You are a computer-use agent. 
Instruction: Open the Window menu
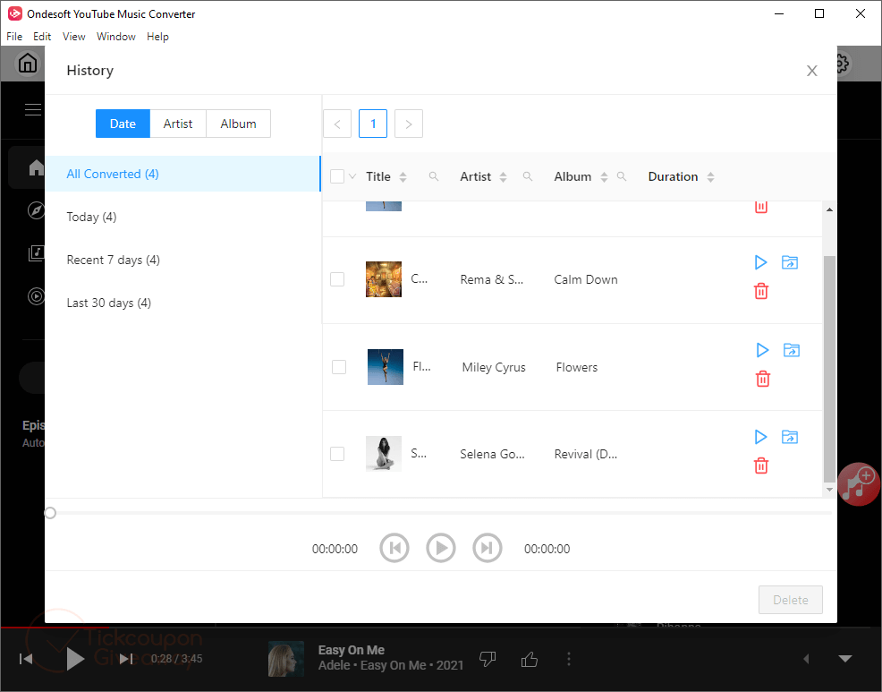[x=116, y=37]
